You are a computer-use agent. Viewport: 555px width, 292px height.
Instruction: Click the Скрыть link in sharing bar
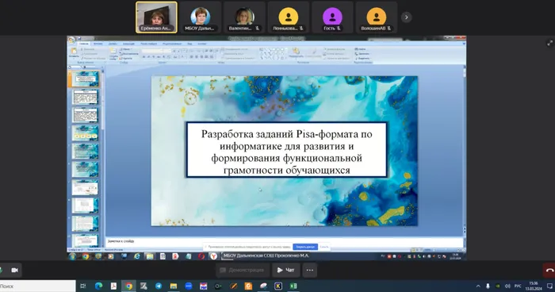[323, 247]
